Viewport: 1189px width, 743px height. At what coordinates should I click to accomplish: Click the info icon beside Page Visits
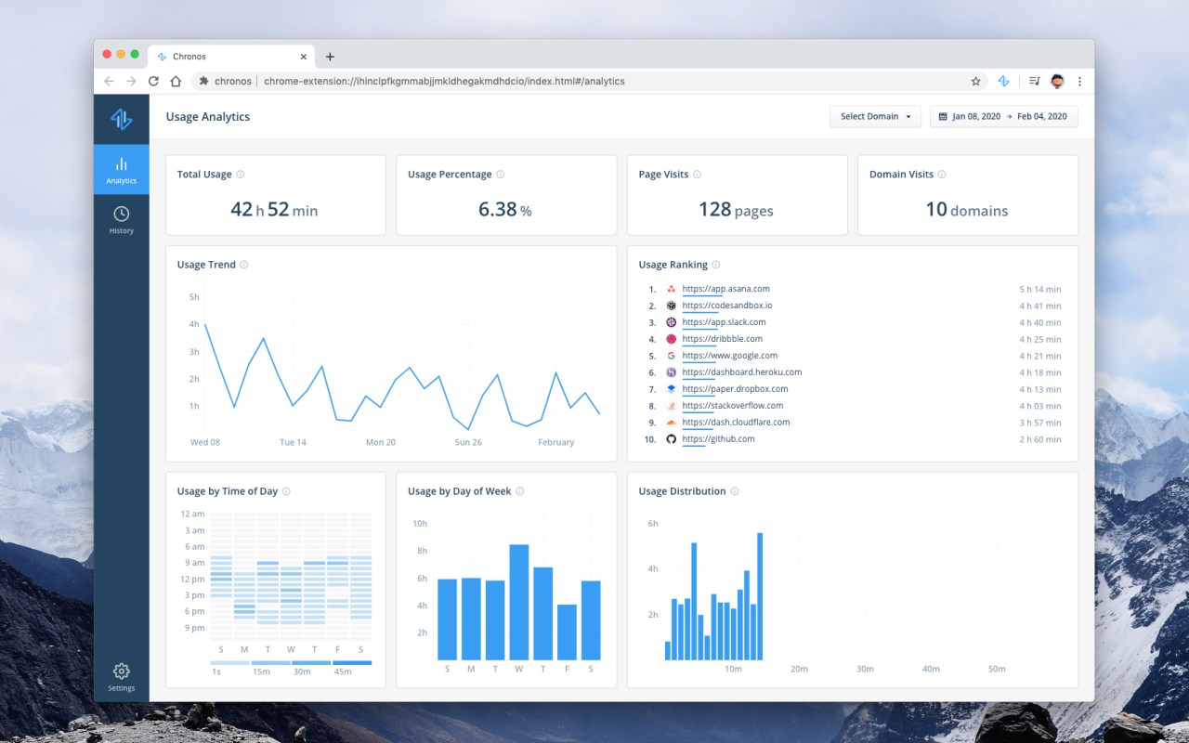[698, 175]
